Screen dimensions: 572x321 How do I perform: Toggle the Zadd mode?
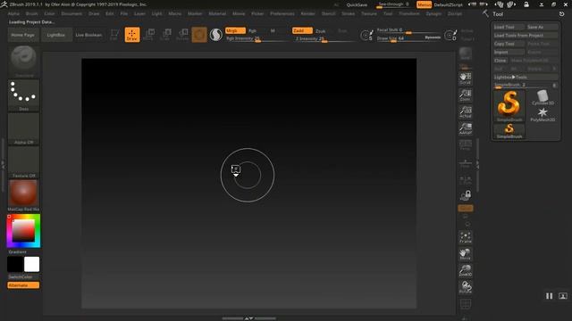pyautogui.click(x=302, y=31)
